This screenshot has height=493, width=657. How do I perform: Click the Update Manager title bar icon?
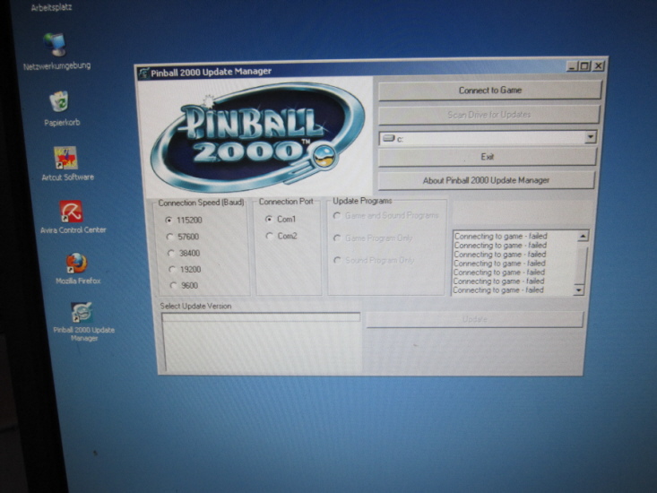(143, 73)
